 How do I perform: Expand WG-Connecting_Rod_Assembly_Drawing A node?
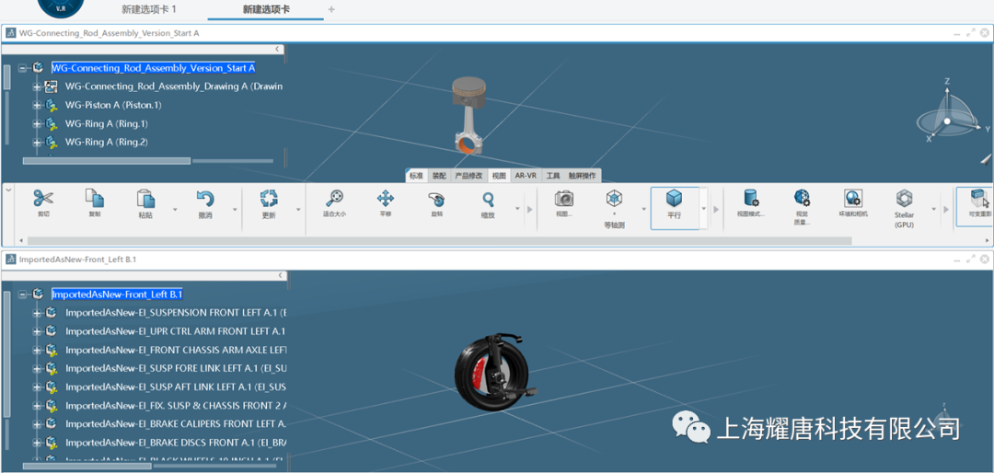[36, 87]
